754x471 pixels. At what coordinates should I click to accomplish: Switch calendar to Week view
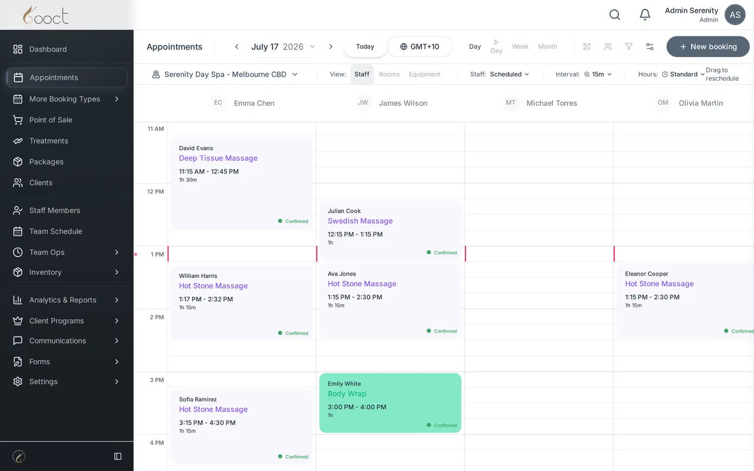[x=520, y=47]
